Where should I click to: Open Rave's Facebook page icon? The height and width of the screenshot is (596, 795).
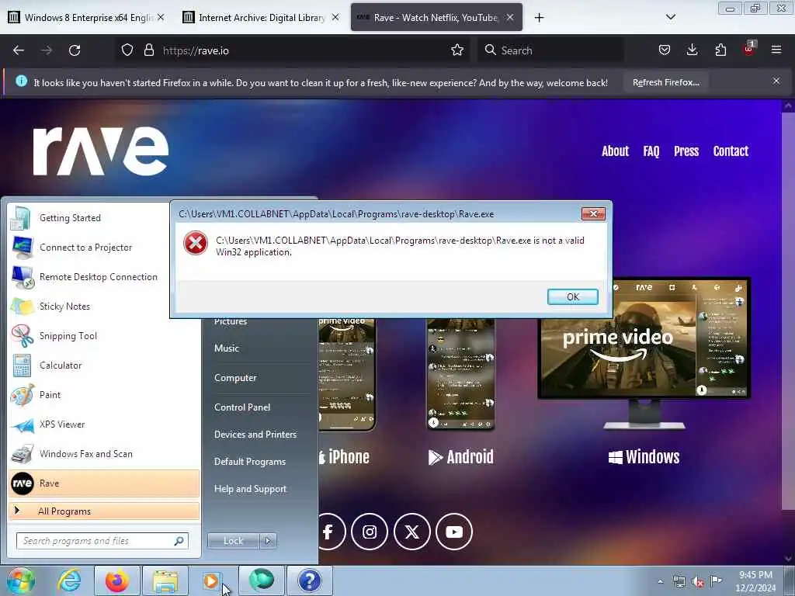point(328,532)
